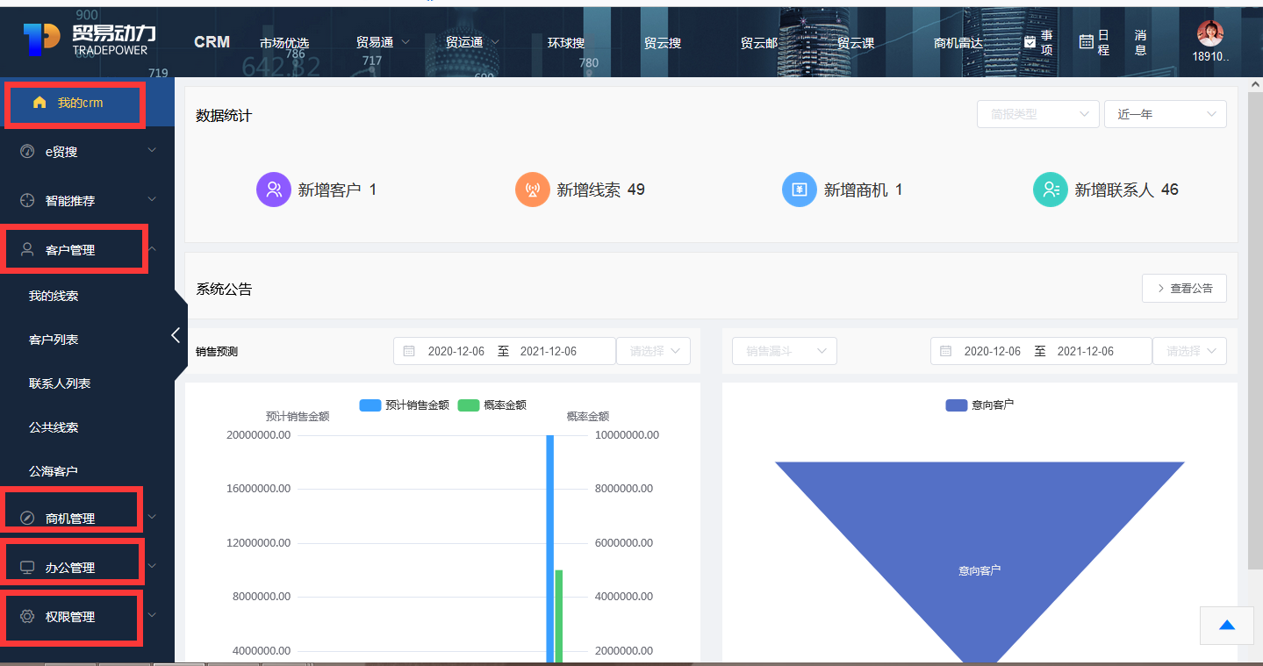Open the 简报类型 dropdown

tap(1037, 114)
